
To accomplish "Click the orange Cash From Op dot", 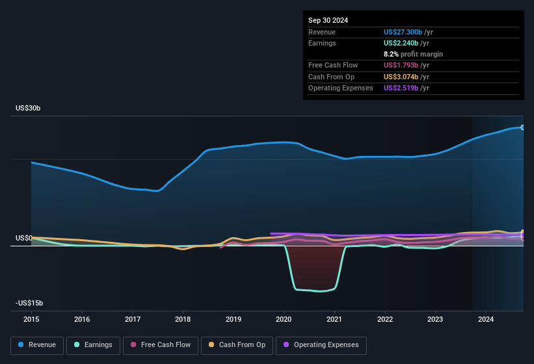I will [x=212, y=345].
